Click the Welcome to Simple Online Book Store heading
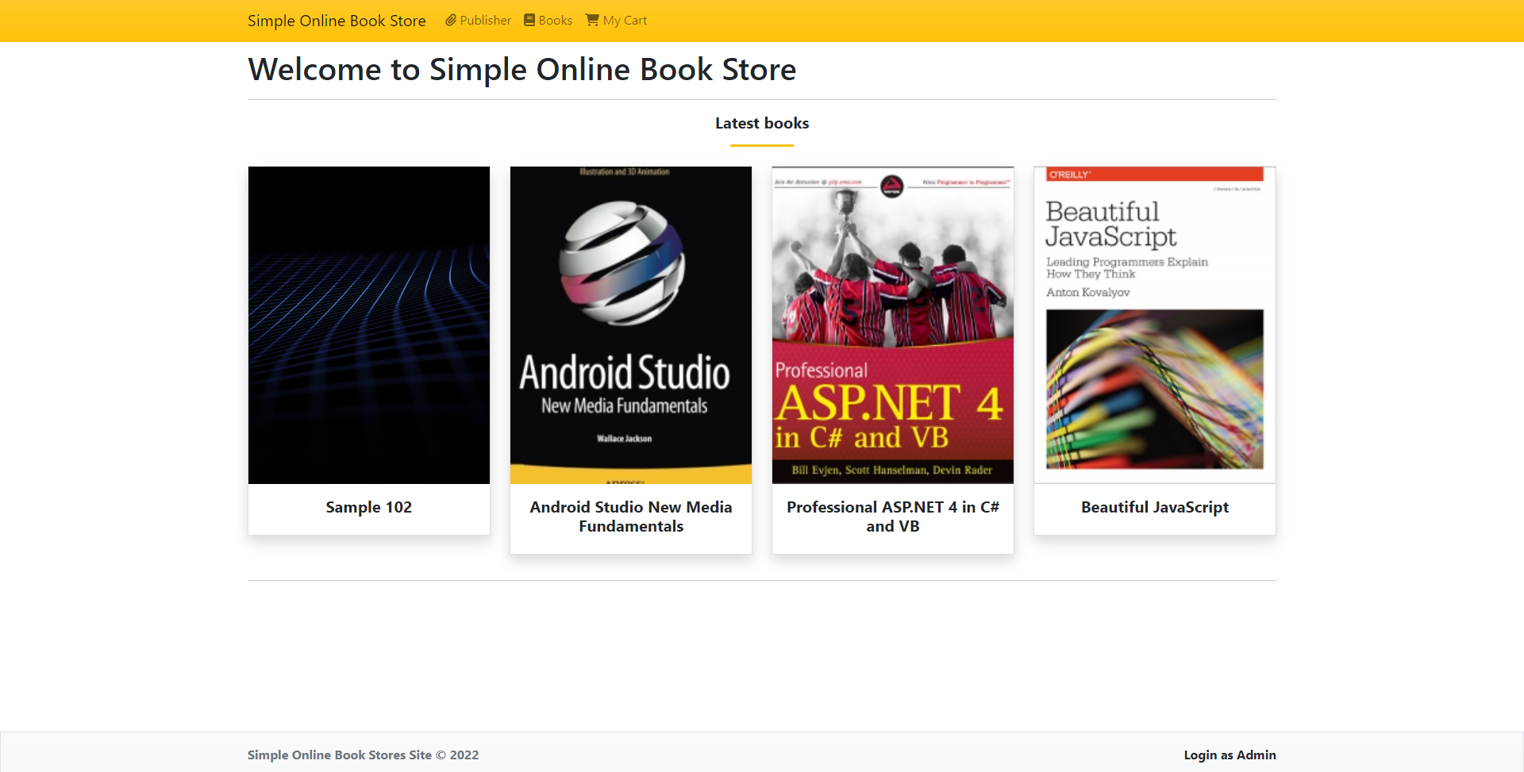The image size is (1524, 772). (522, 70)
